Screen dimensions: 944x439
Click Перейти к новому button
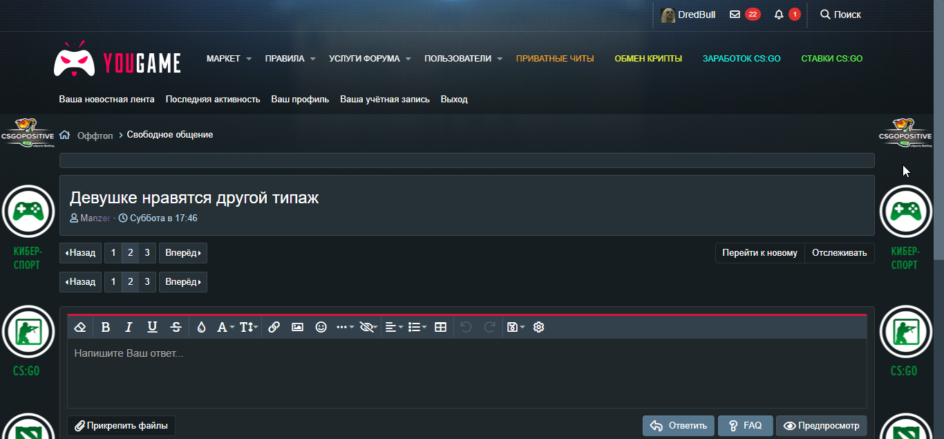click(760, 253)
